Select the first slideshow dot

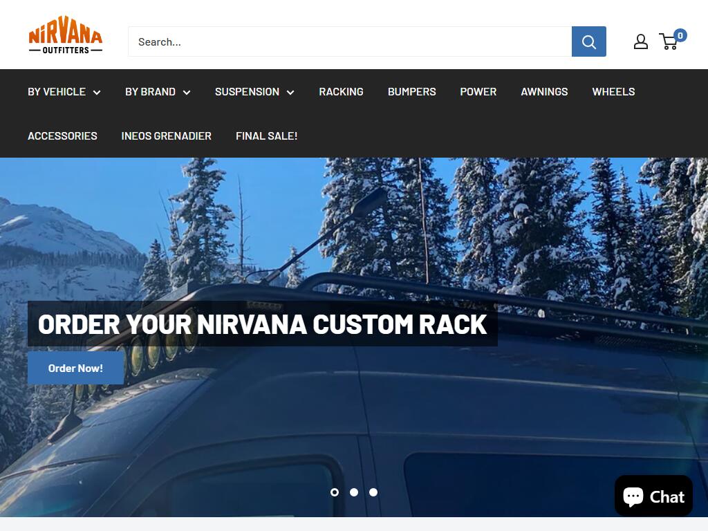(335, 492)
